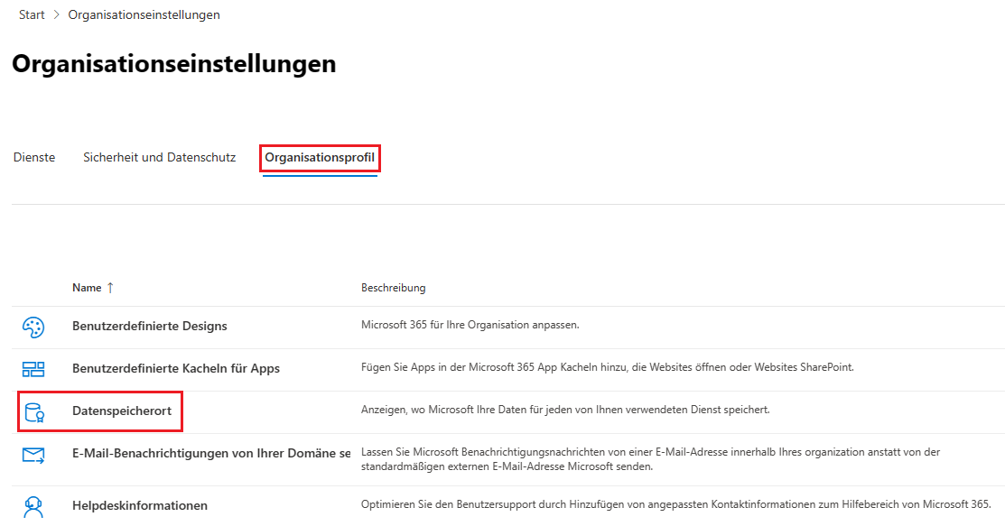Click the Helpdeskinformationen row description text

coord(675,504)
